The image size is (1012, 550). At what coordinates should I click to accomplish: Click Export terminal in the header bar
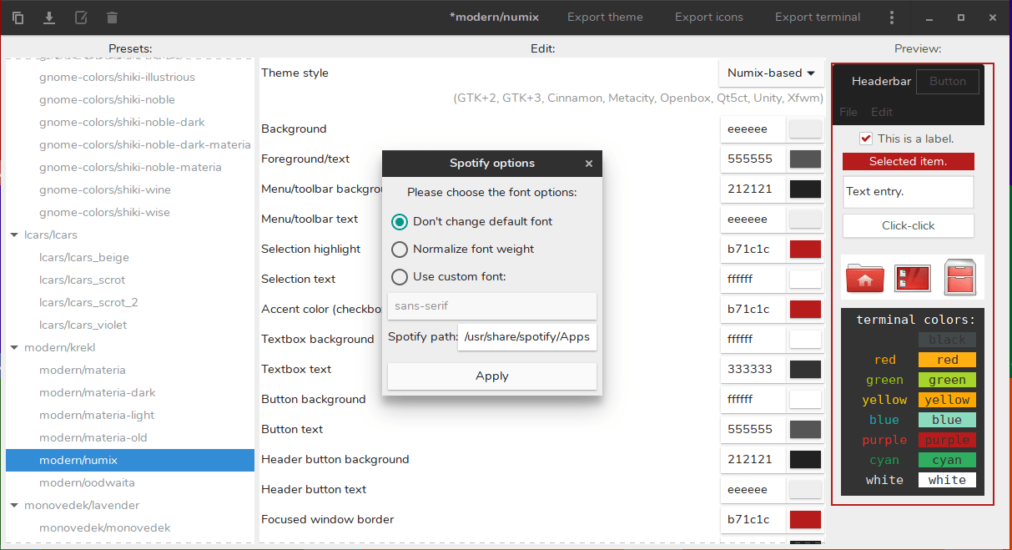[x=817, y=18]
